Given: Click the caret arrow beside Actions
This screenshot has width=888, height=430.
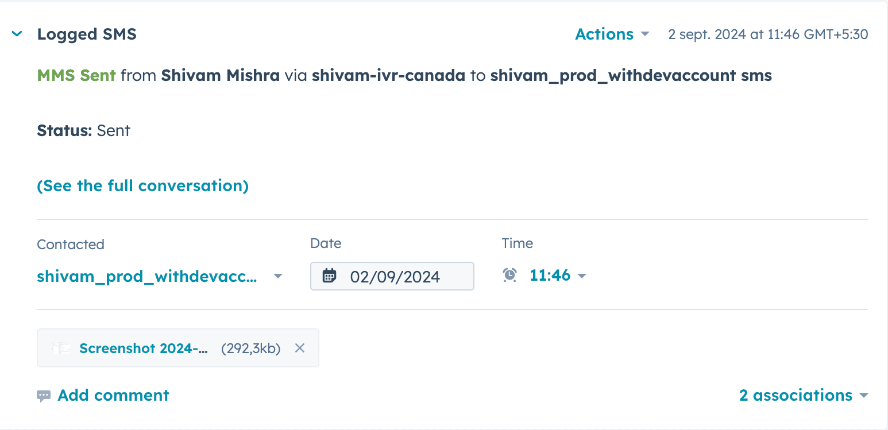Looking at the screenshot, I should 645,34.
